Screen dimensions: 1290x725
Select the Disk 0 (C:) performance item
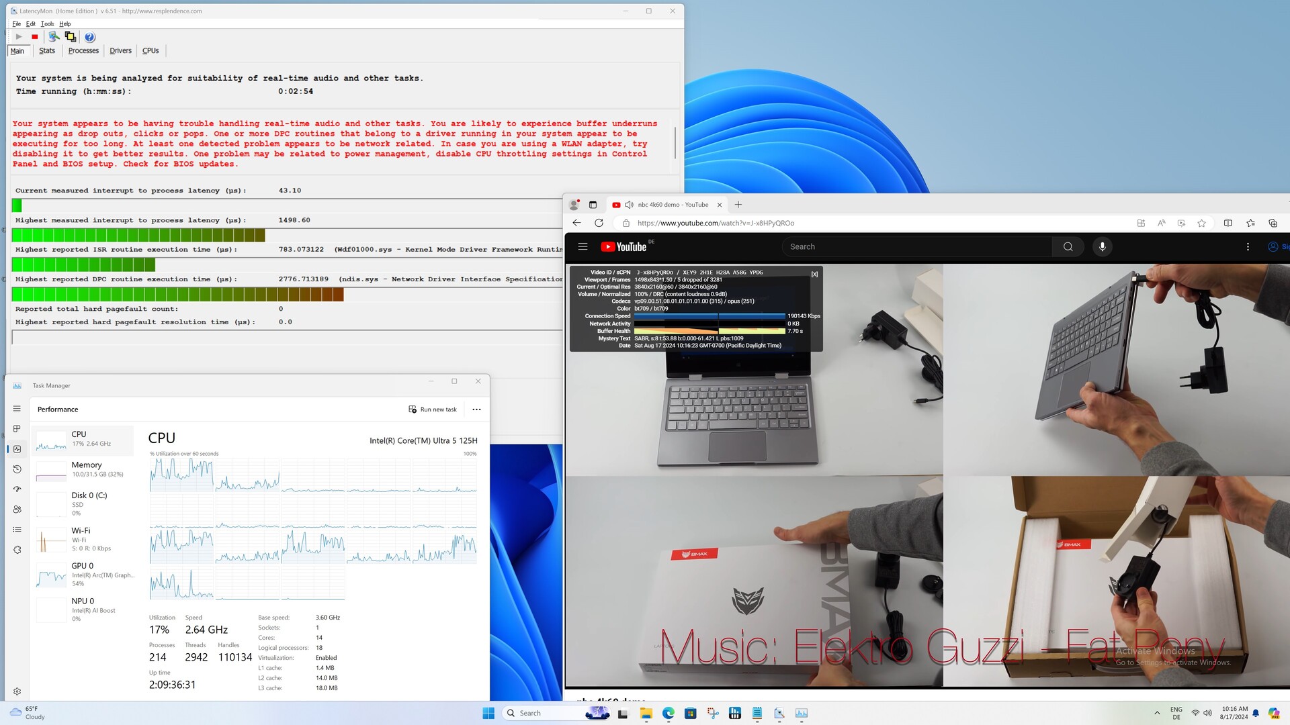tap(83, 503)
